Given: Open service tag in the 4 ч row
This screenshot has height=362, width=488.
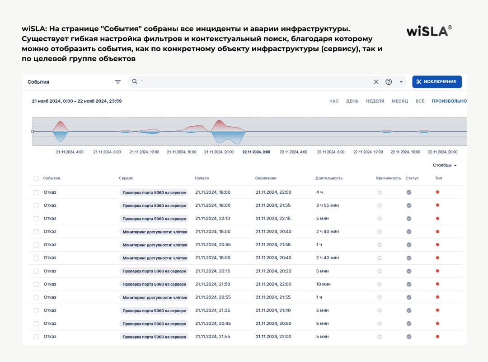Looking at the screenshot, I should coord(154,192).
